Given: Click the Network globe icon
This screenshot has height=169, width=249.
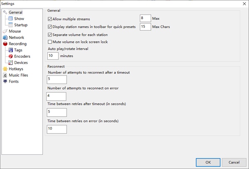Looking at the screenshot, I should click(5, 37).
